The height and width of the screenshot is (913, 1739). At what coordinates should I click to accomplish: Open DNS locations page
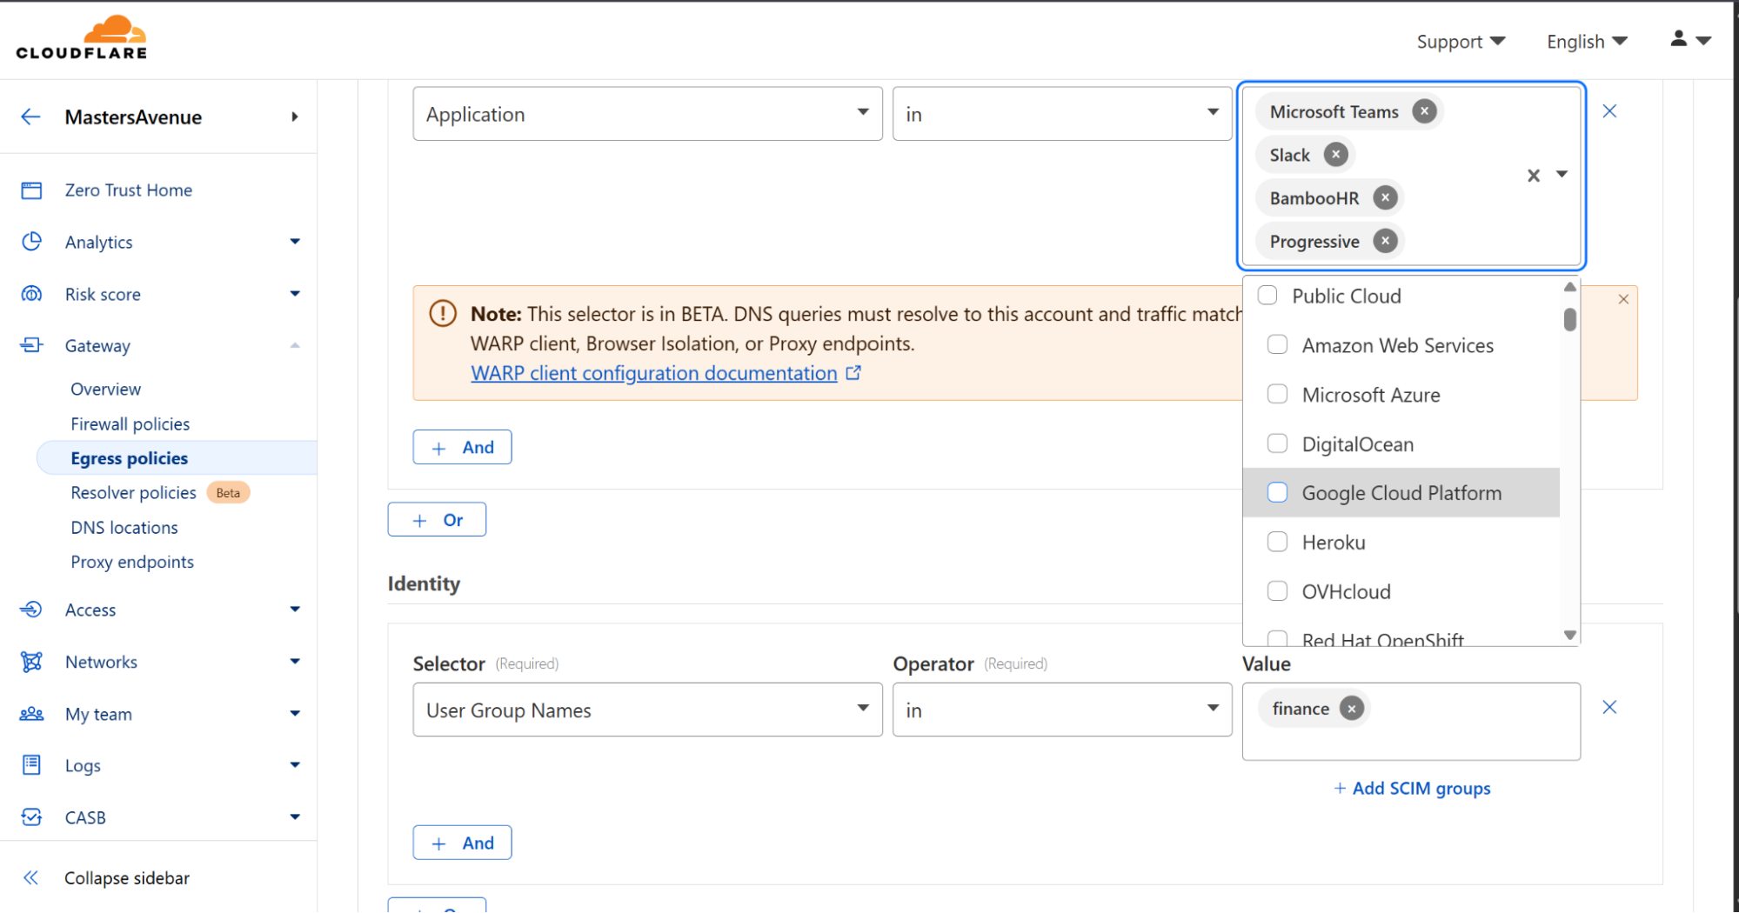124,528
